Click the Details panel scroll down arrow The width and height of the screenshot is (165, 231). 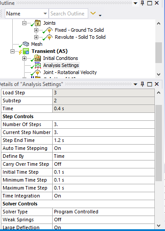(158, 226)
